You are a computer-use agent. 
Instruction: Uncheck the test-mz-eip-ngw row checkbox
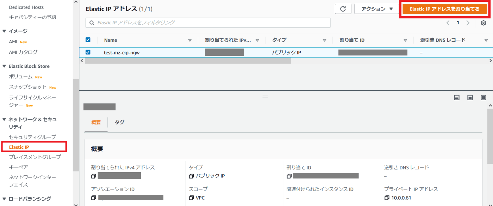tap(88, 52)
